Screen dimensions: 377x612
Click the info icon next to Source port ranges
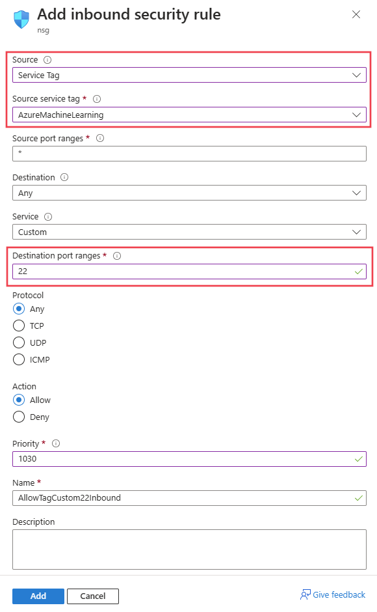[x=100, y=138]
